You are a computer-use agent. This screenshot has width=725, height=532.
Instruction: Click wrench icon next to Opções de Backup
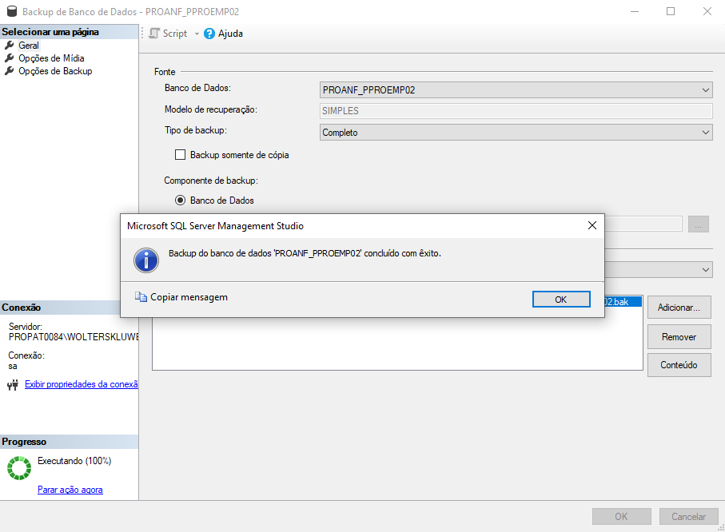click(10, 71)
